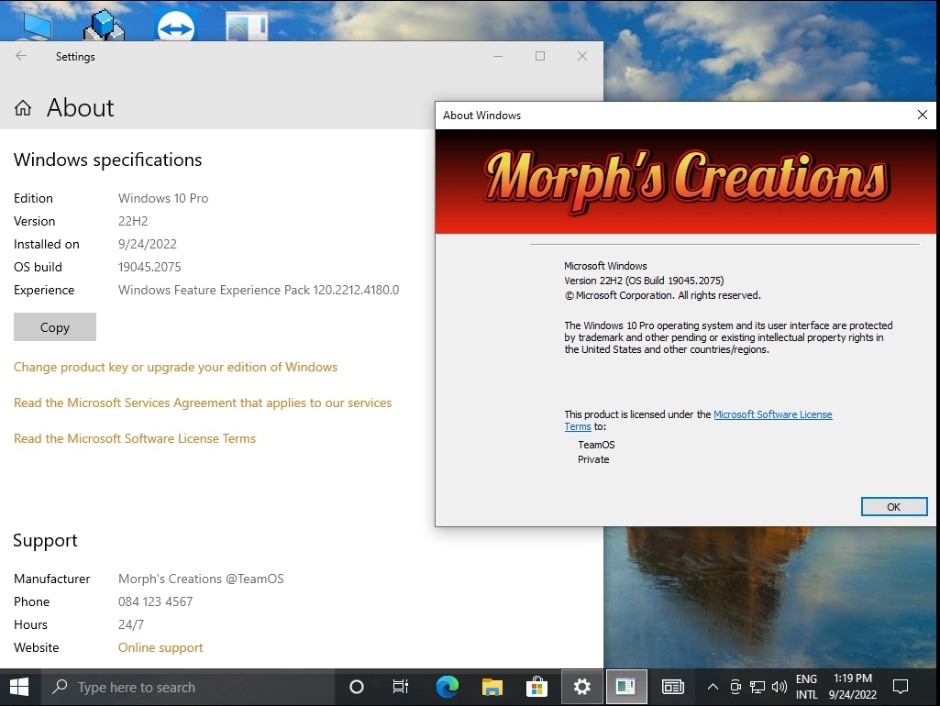The image size is (940, 706).
Task: Open the TeamViewer desktop icon
Action: (175, 27)
